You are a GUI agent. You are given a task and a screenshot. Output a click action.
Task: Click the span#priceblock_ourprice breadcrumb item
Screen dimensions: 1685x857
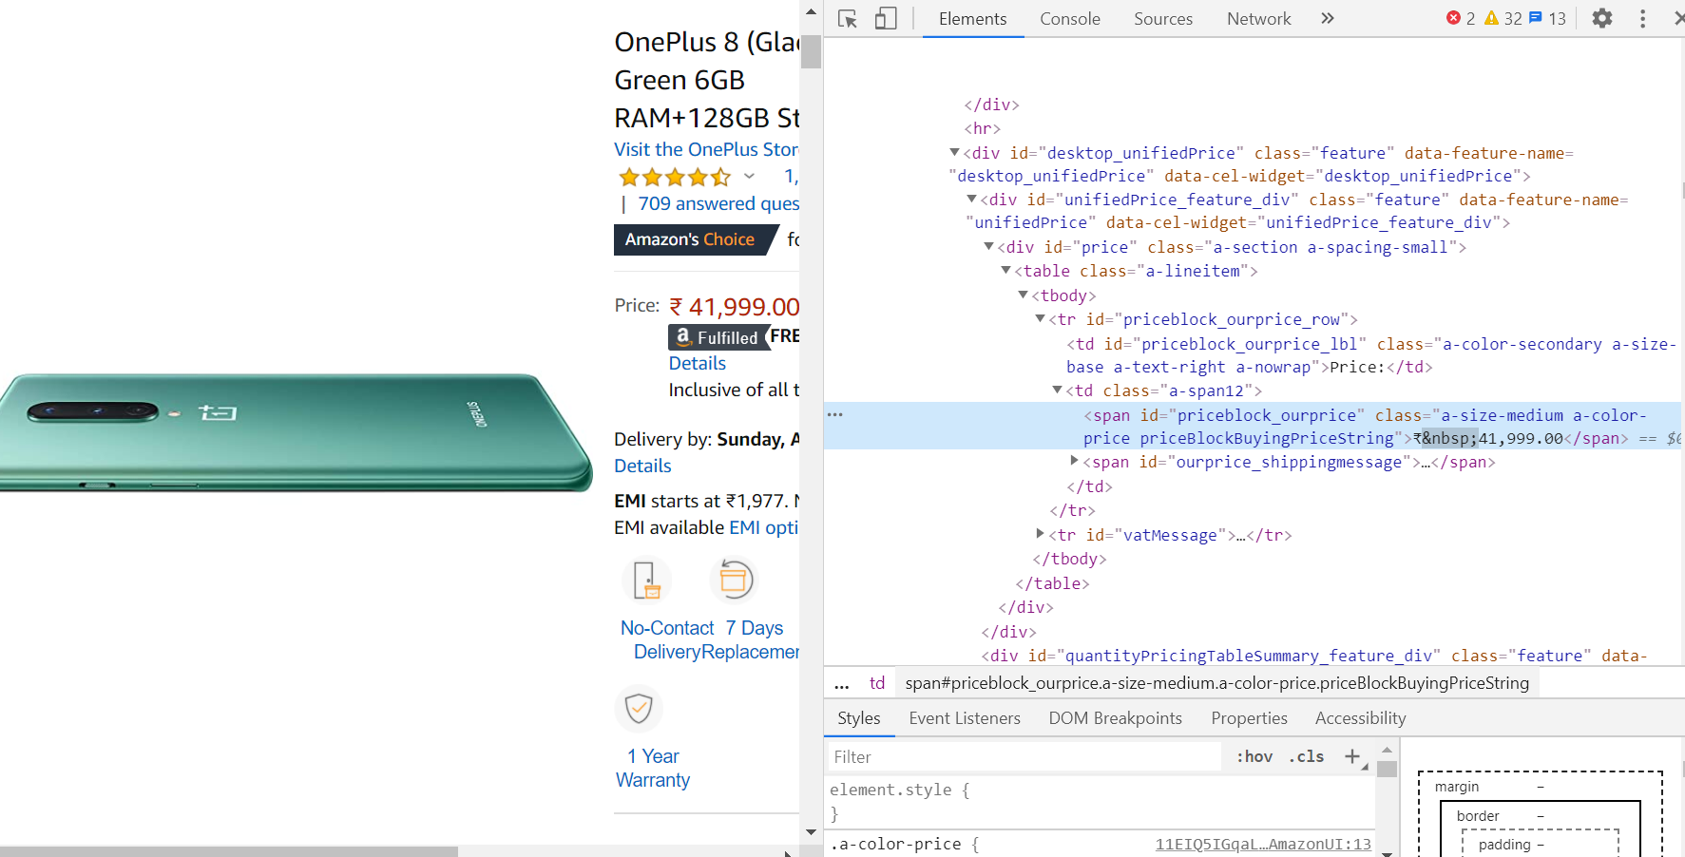tap(1216, 683)
